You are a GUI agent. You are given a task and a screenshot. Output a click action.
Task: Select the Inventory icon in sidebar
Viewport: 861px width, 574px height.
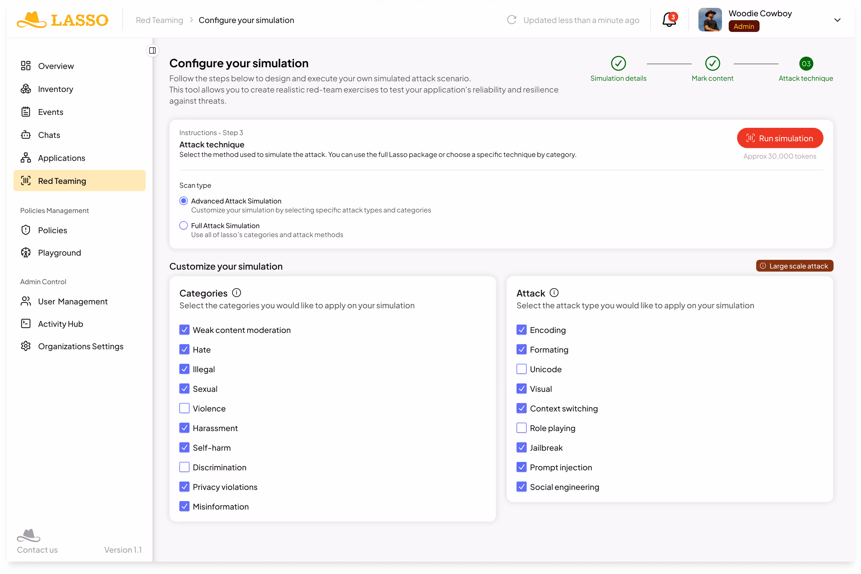[x=26, y=89]
